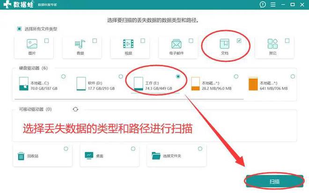The width and height of the screenshot is (309, 193).
Task: Click the 视频 video type icon
Action: coord(128,43)
